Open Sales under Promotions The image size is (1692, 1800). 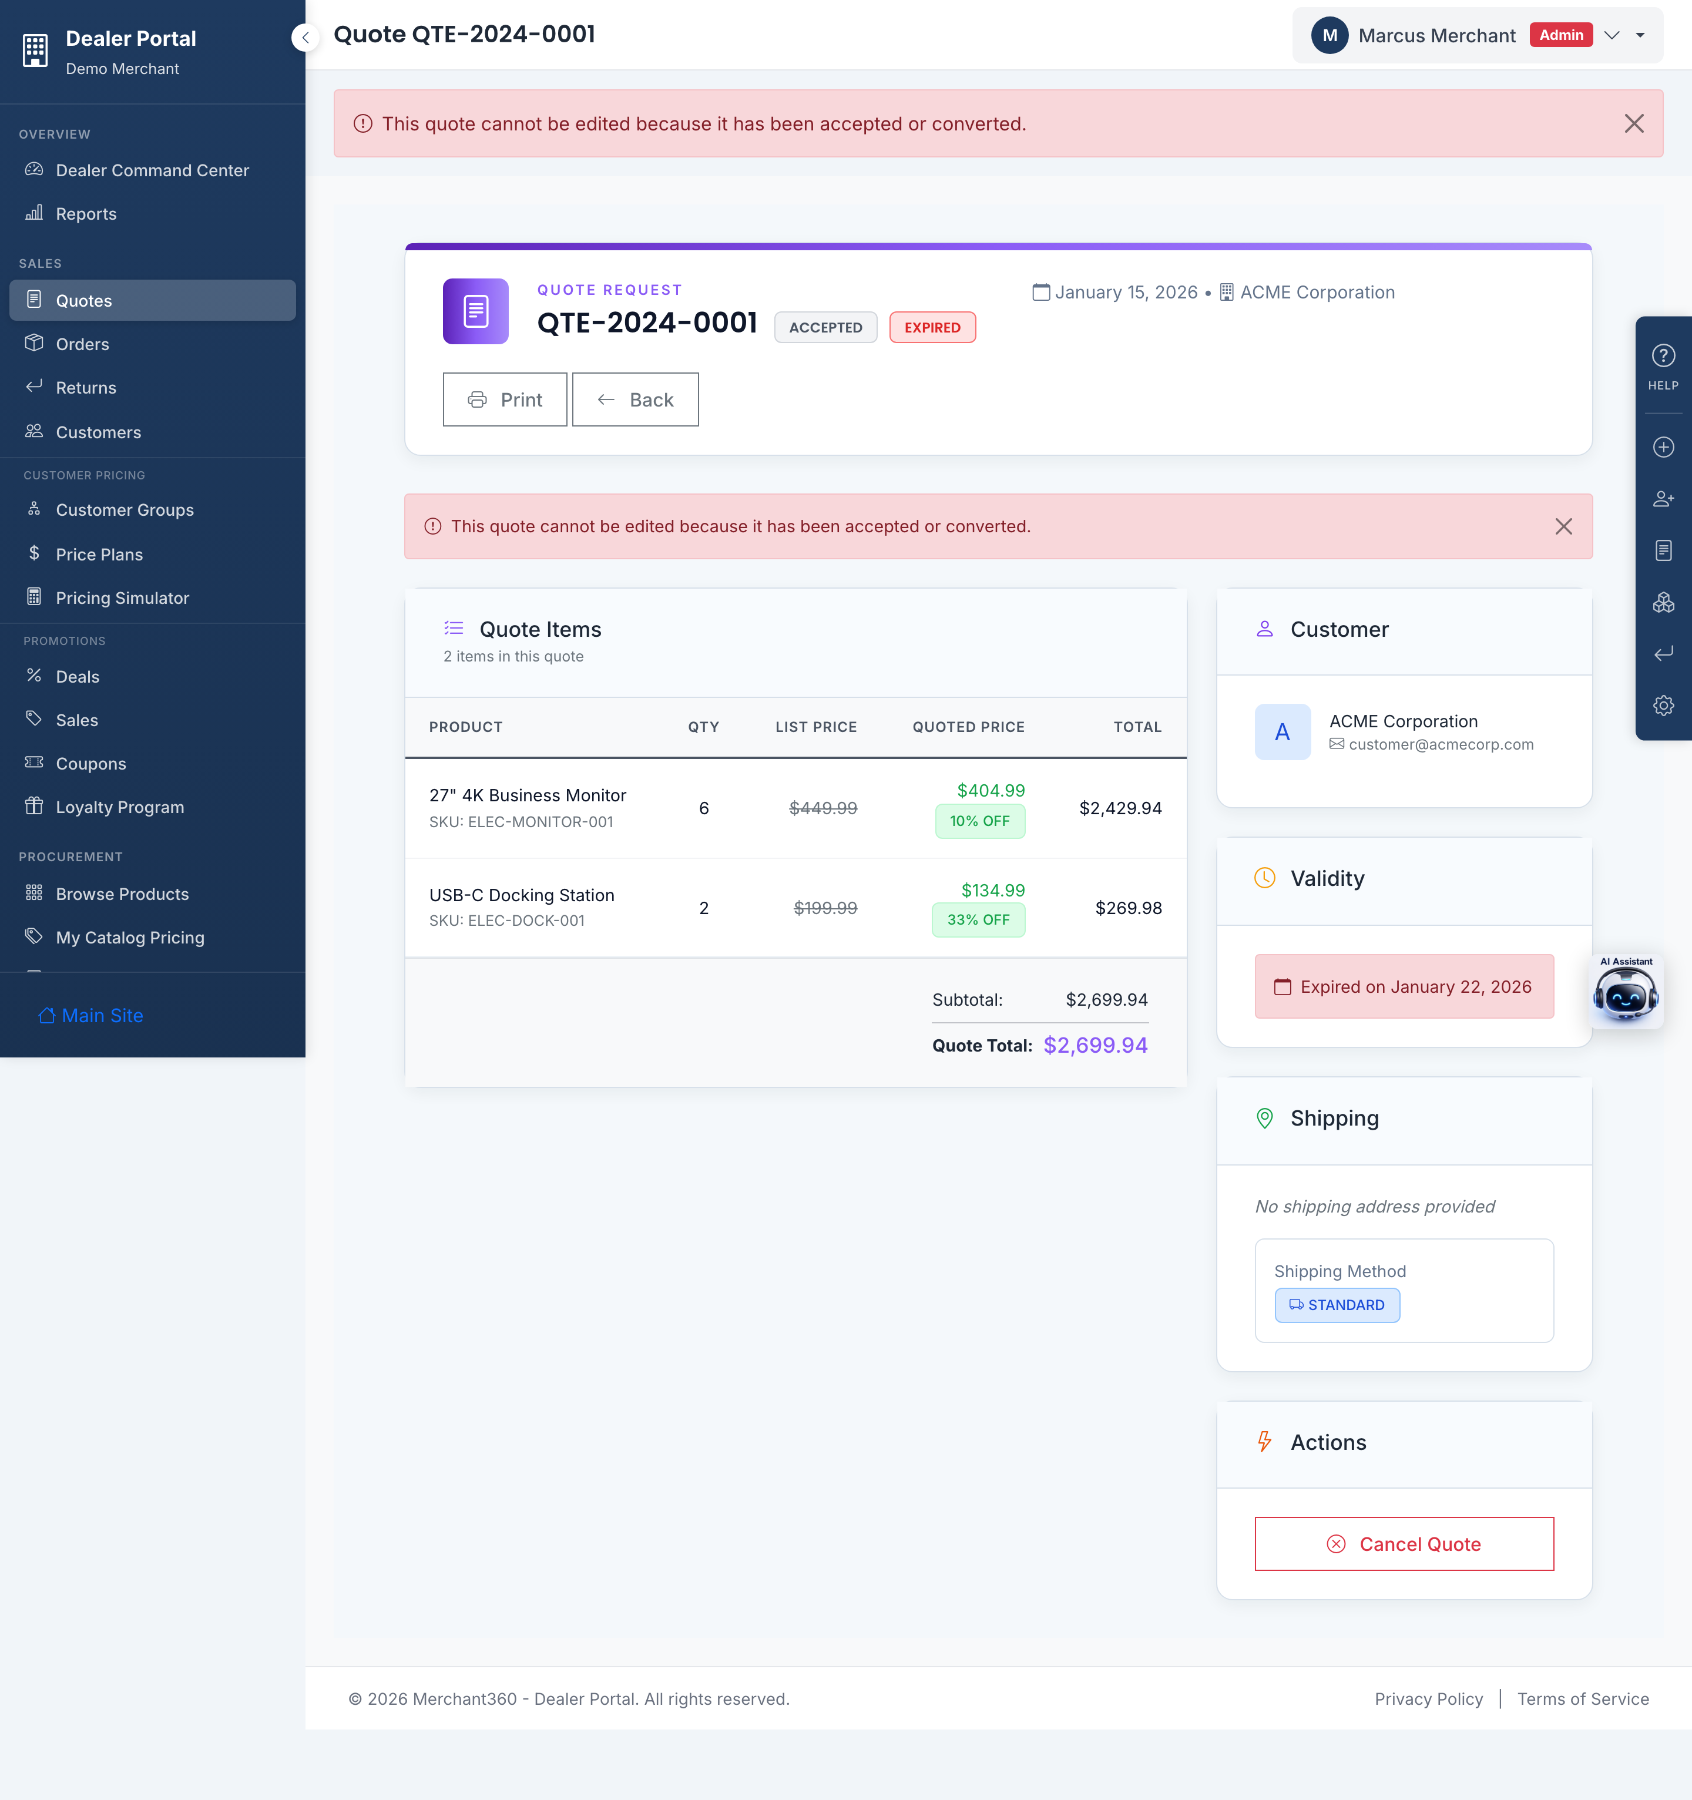[152, 720]
